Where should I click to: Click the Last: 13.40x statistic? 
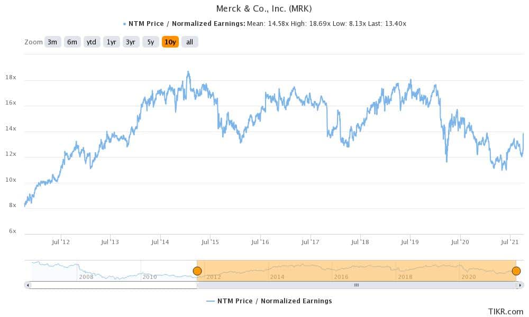387,24
